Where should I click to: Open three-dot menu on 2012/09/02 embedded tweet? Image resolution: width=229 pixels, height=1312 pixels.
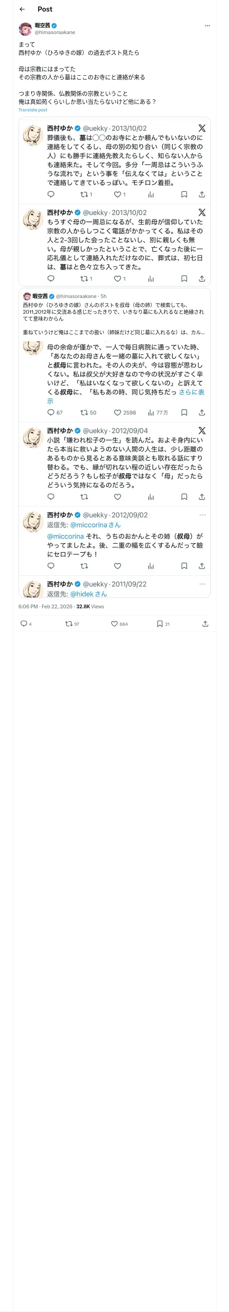point(202,515)
